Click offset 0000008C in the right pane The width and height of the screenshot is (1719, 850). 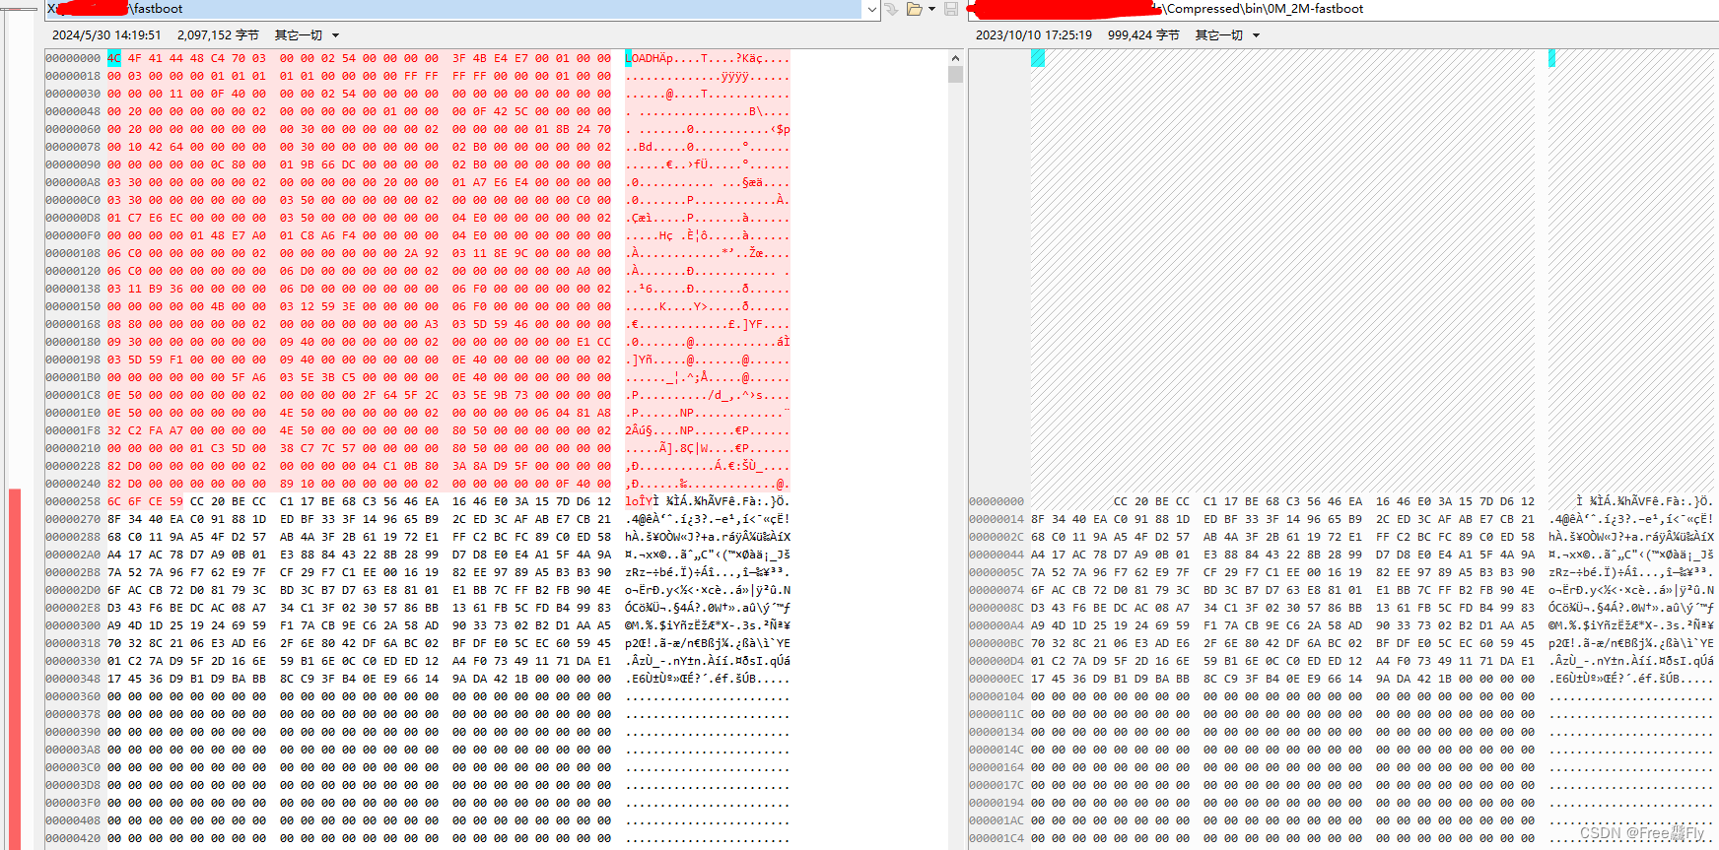click(x=997, y=609)
